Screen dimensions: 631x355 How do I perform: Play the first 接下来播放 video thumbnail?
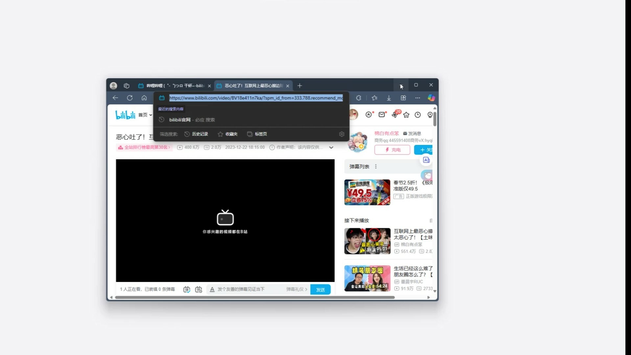[367, 241]
